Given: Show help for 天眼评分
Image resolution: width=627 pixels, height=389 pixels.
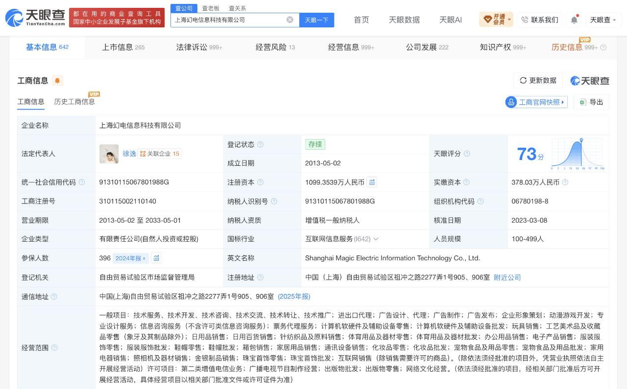Looking at the screenshot, I should coord(467,154).
